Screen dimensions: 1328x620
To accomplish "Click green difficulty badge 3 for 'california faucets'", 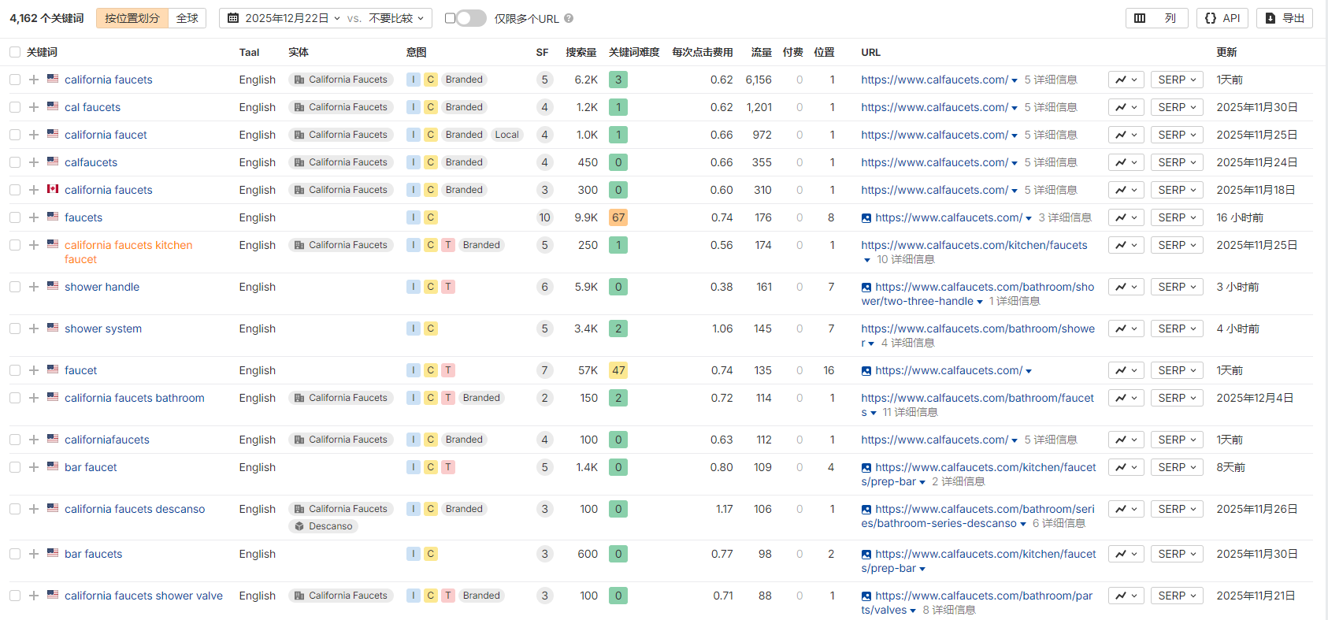I will pos(618,80).
